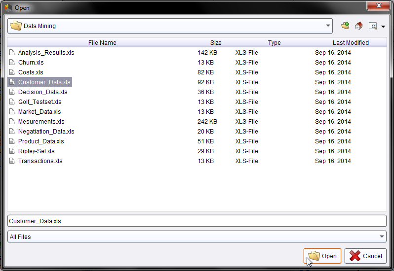Click the file name text field
394x271 pixels.
[197, 221]
